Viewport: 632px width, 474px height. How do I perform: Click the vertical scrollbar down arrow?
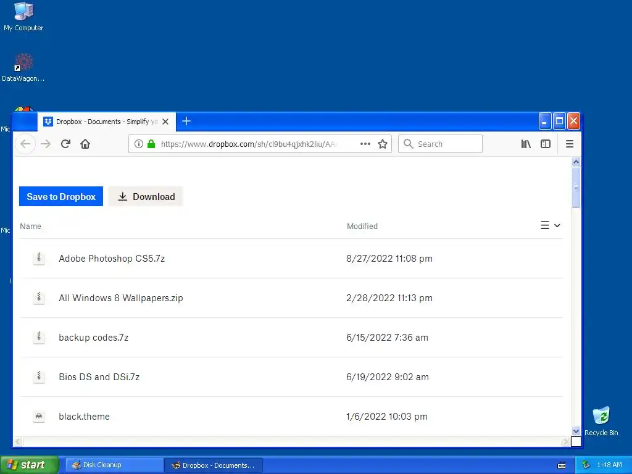[x=576, y=431]
